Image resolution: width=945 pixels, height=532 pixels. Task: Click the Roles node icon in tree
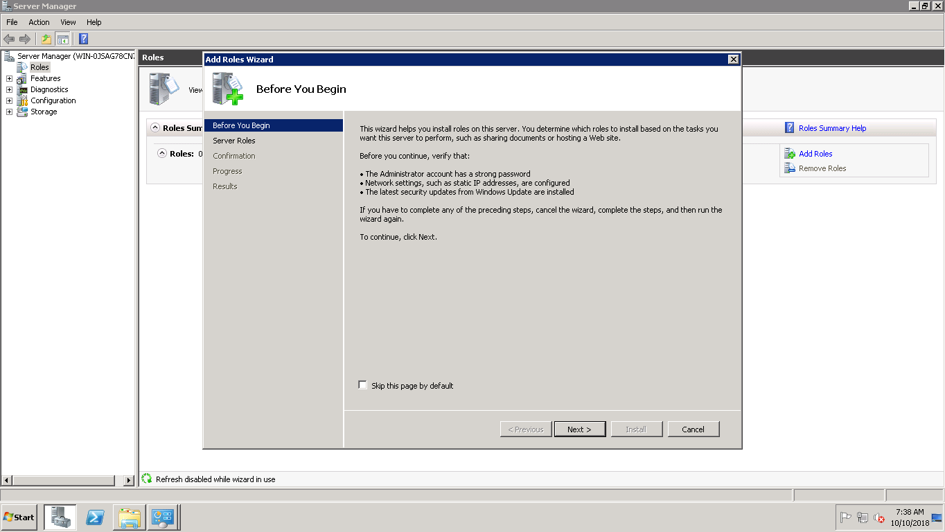[22, 67]
